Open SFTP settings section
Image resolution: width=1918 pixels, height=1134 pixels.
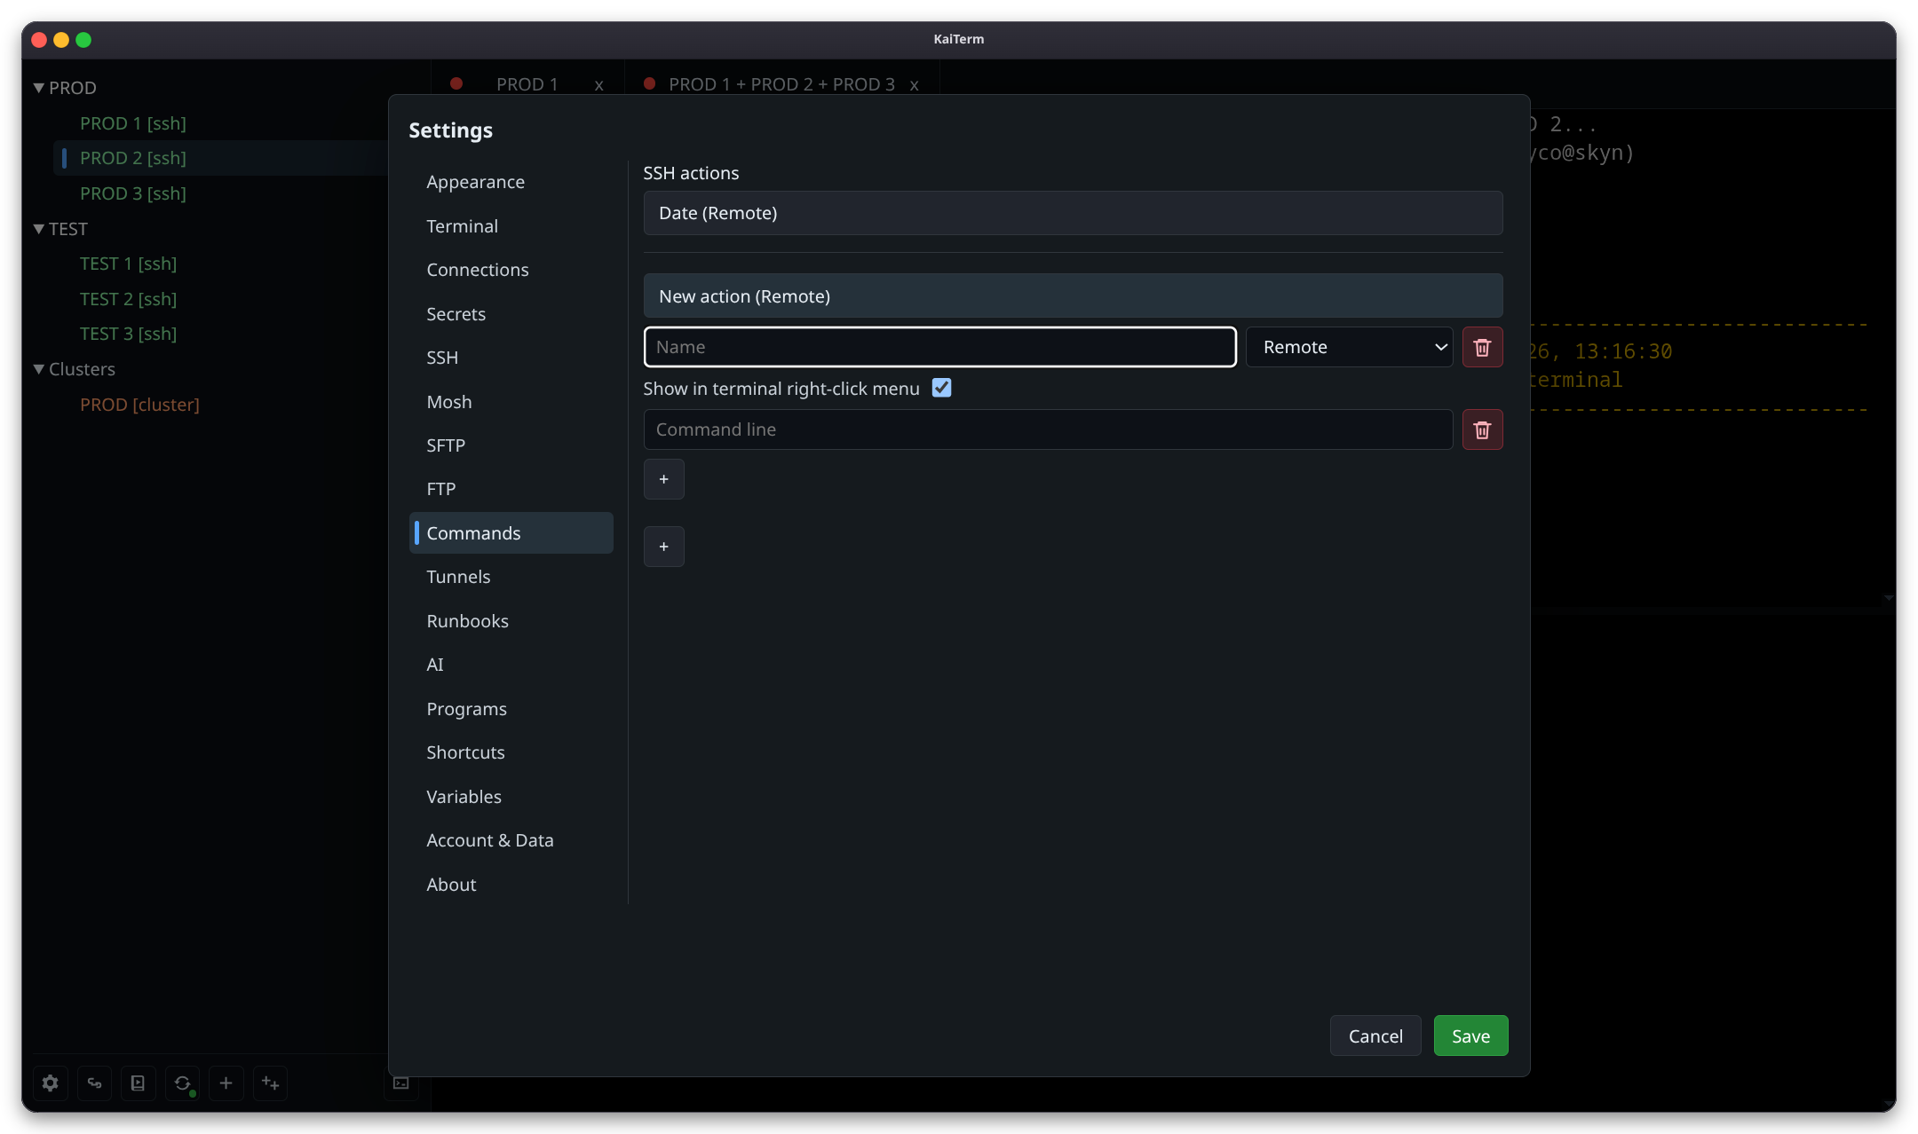coord(511,445)
